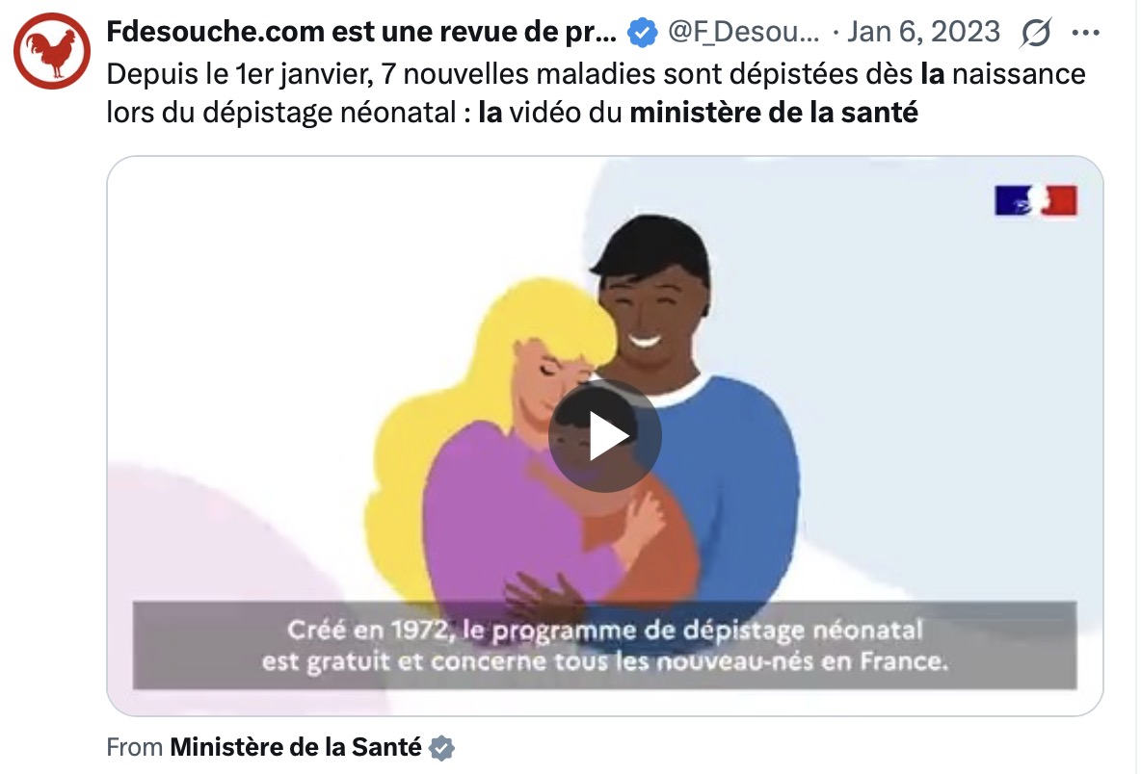This screenshot has width=1141, height=774.
Task: Open the Fdesouche rooster profile avatar
Action: click(52, 51)
